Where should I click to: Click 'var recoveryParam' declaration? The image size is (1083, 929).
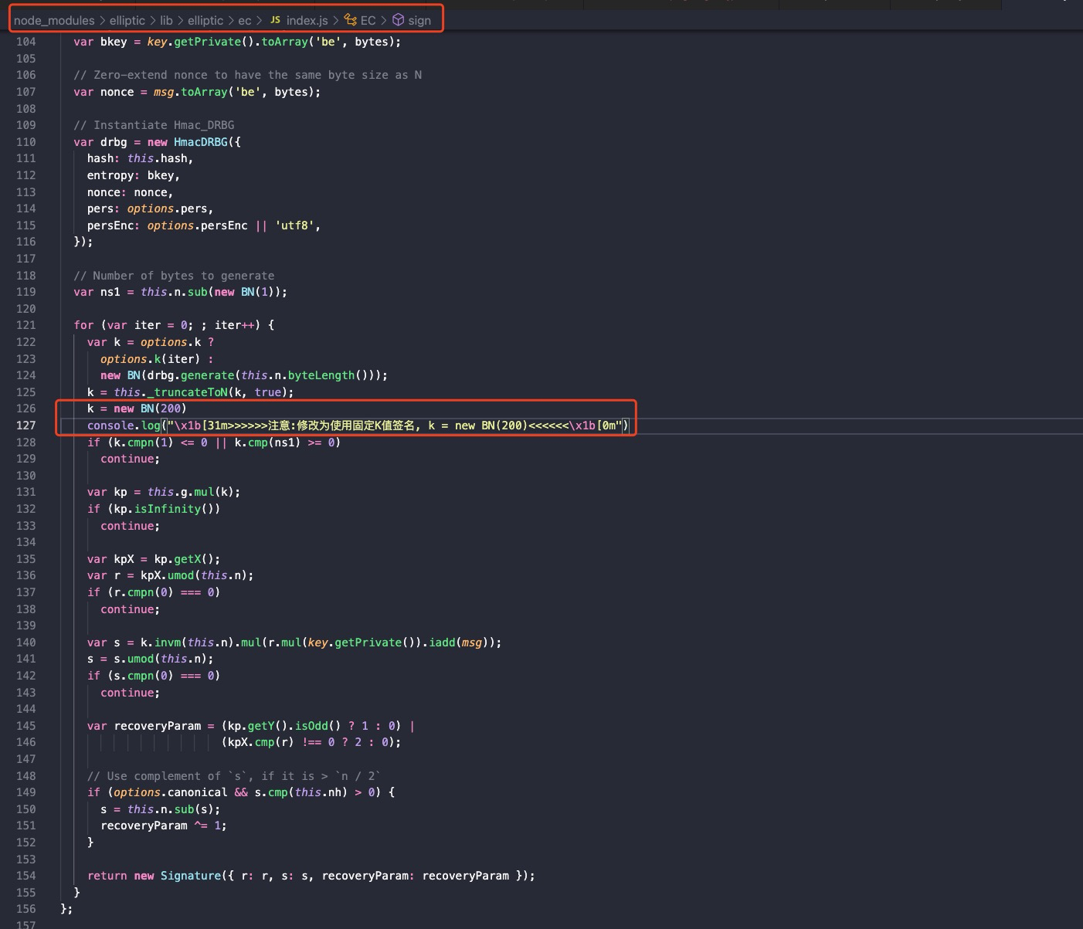point(144,726)
